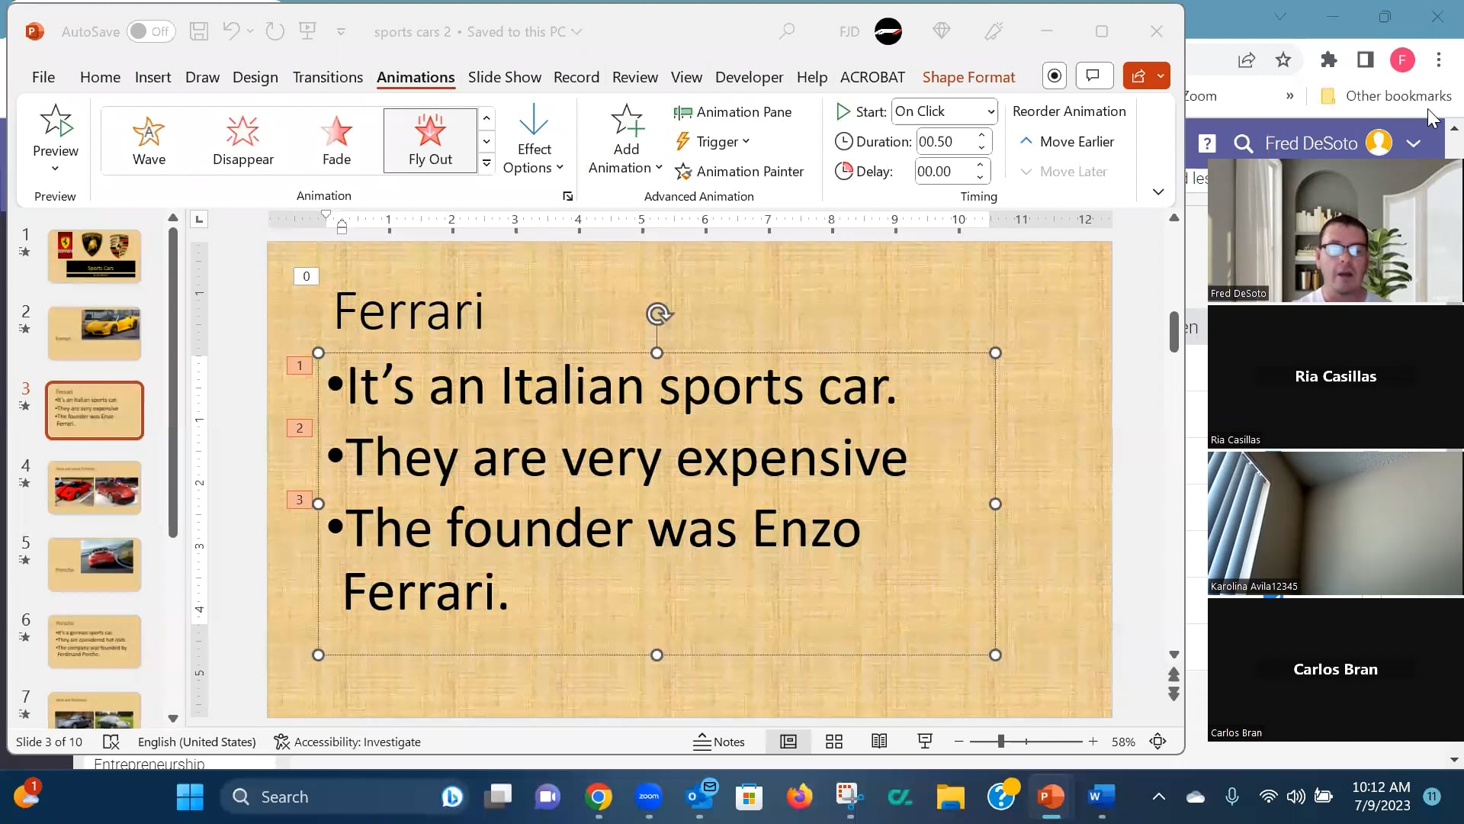The width and height of the screenshot is (1464, 824).
Task: Open the Shape Format tab
Action: tap(968, 77)
